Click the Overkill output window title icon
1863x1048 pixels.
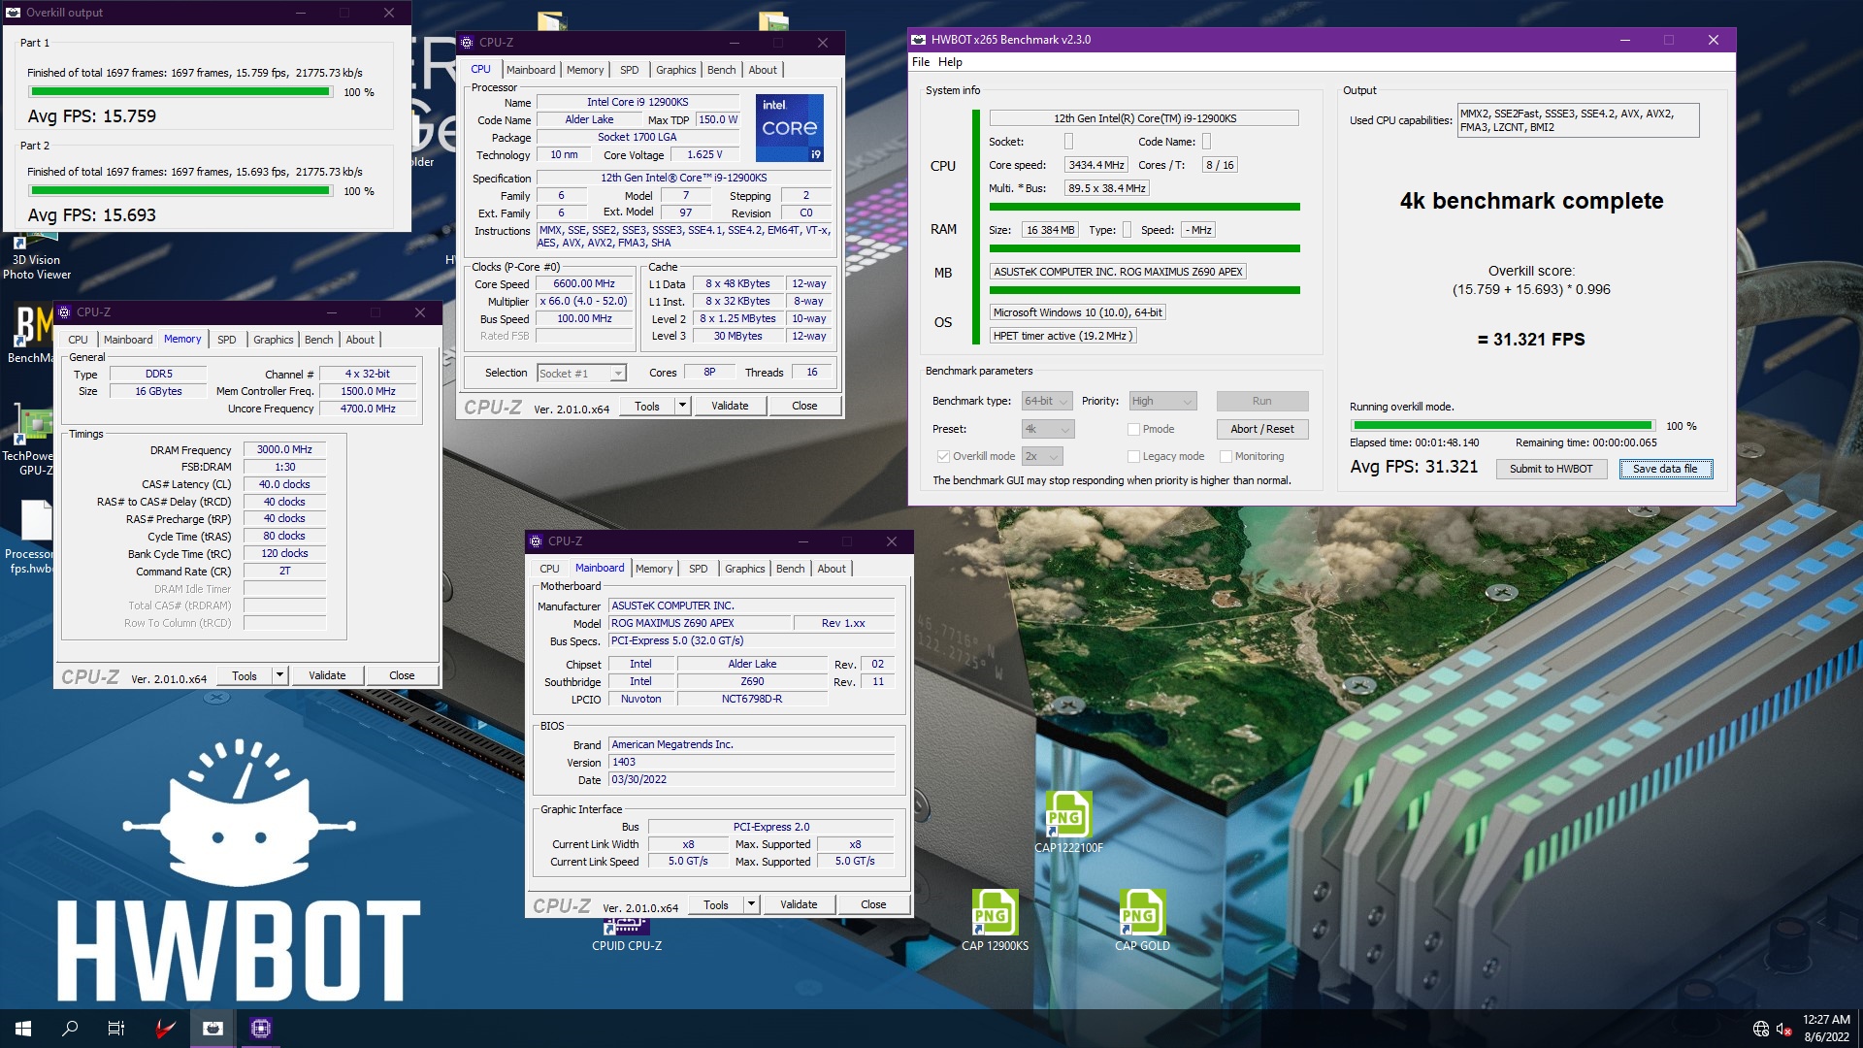pos(13,13)
